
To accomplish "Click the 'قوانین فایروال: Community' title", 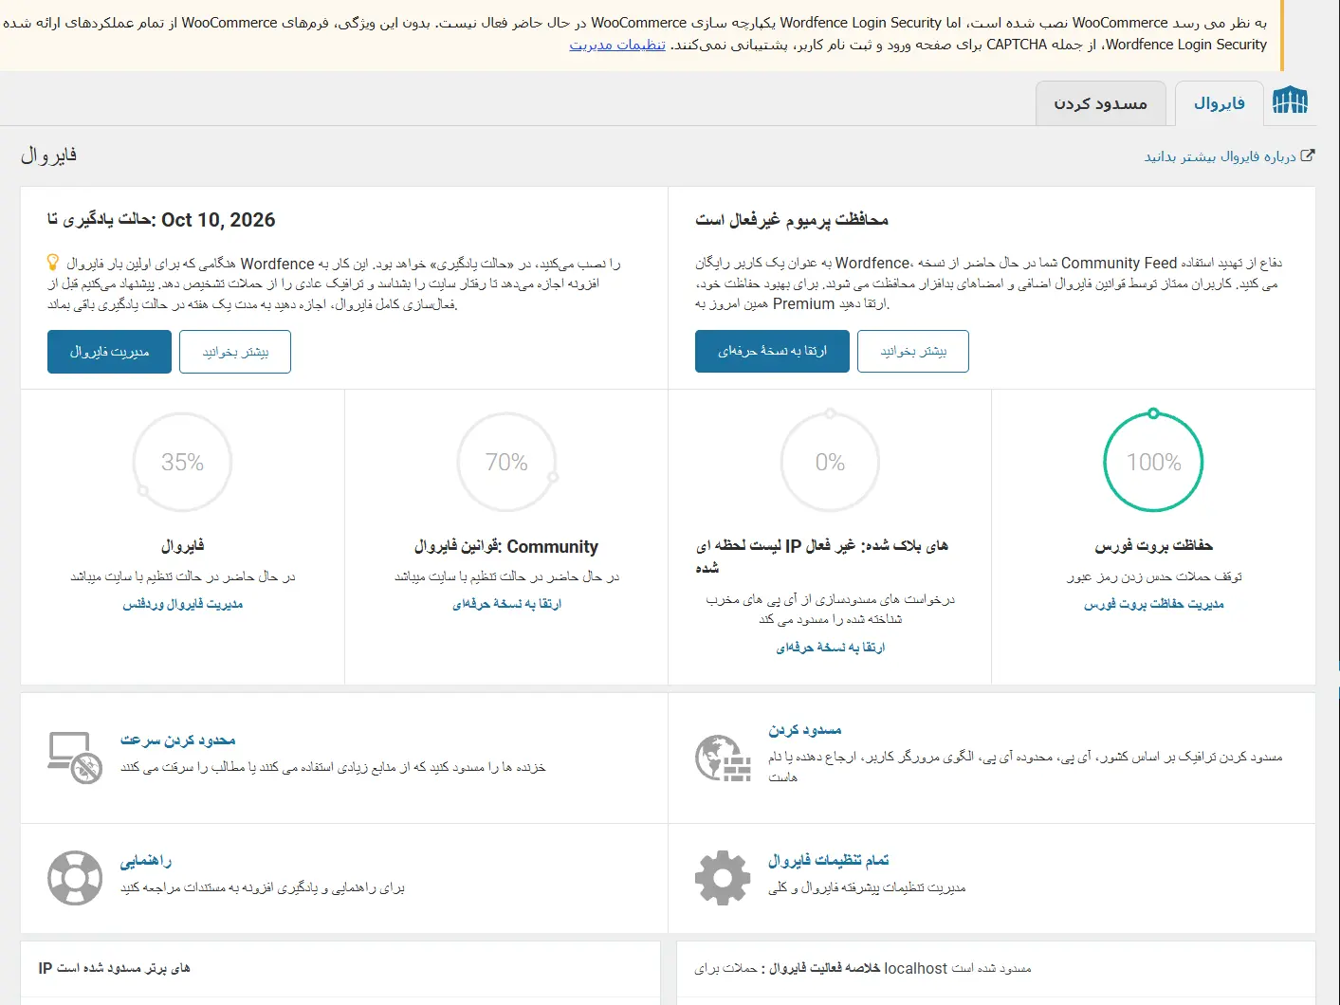I will (x=506, y=546).
